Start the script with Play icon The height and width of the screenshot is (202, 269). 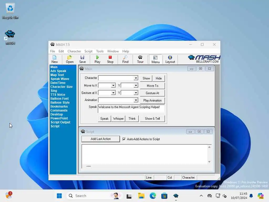tap(97, 59)
